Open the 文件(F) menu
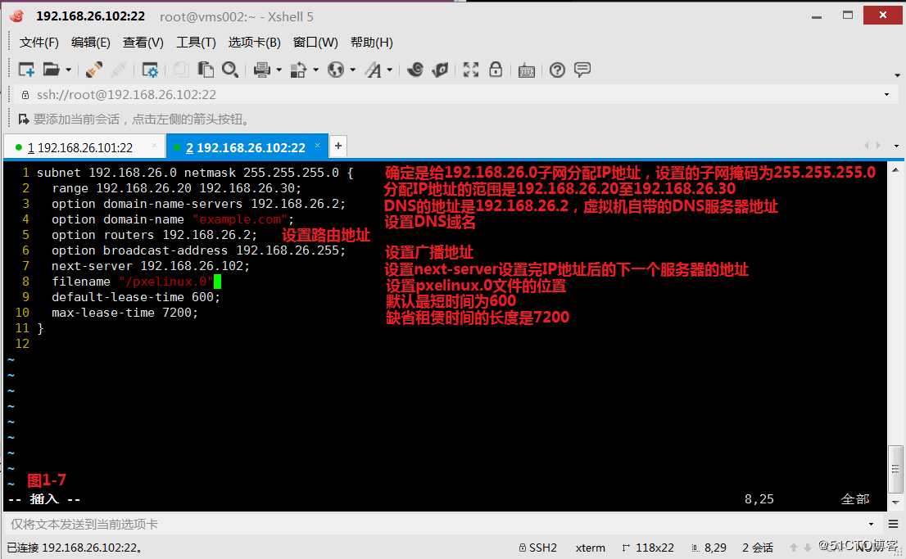The width and height of the screenshot is (906, 559). click(39, 43)
